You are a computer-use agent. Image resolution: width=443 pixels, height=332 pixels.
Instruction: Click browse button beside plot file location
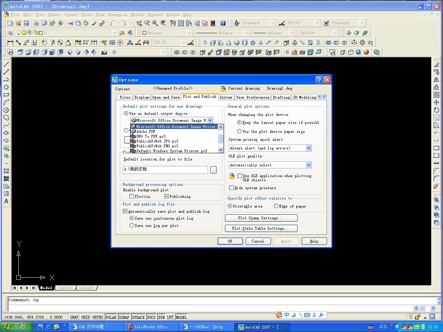(214, 170)
